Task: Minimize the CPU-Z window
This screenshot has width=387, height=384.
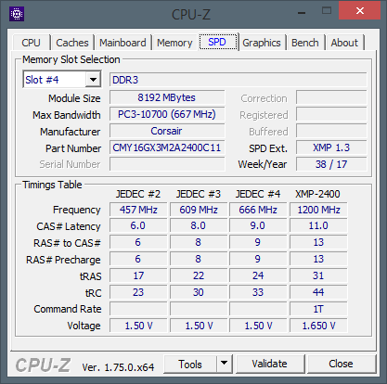Action: (302, 13)
